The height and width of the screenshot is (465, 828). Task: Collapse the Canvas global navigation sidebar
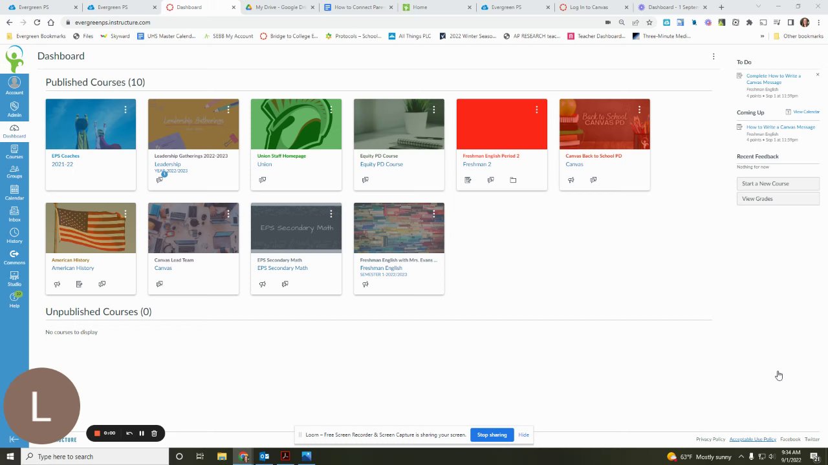(14, 439)
